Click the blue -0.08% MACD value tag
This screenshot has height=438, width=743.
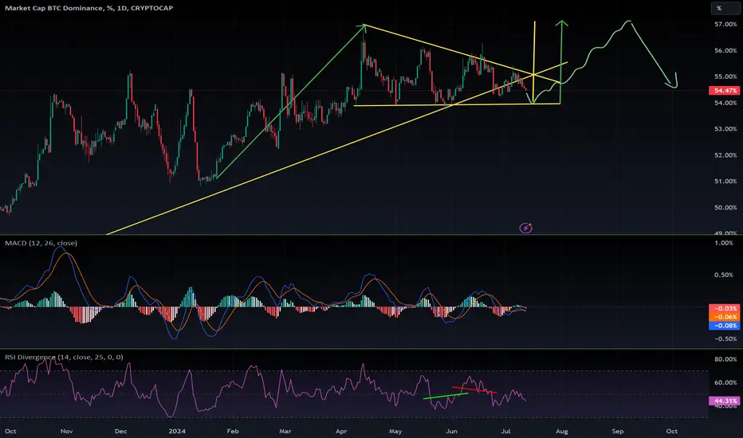point(724,325)
